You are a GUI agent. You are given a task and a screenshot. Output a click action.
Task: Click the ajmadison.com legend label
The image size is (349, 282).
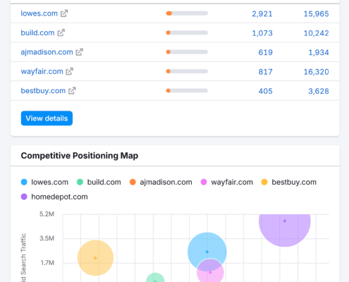pyautogui.click(x=166, y=182)
